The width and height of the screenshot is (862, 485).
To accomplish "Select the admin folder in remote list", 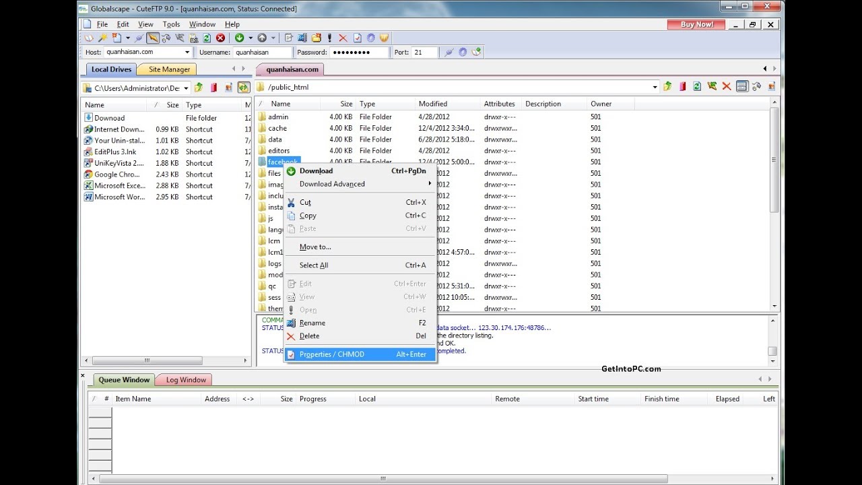I will point(278,117).
